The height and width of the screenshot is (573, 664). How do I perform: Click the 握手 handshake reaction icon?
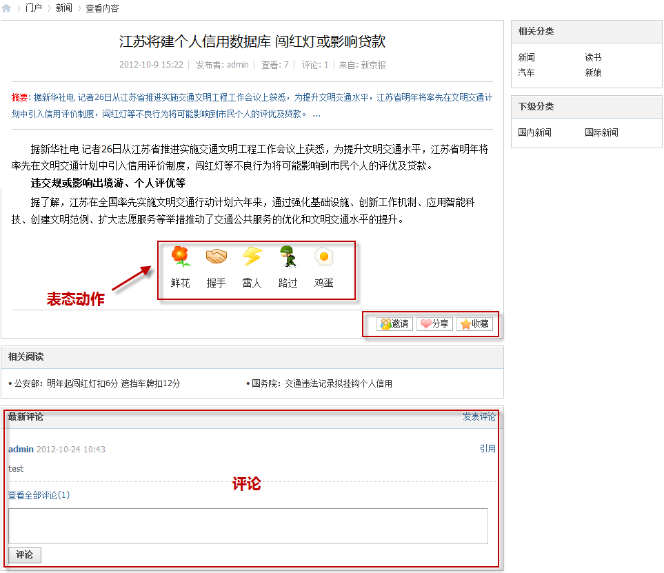(217, 257)
